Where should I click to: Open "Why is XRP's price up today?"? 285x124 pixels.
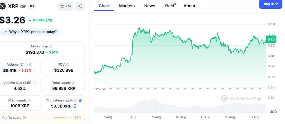point(30,32)
